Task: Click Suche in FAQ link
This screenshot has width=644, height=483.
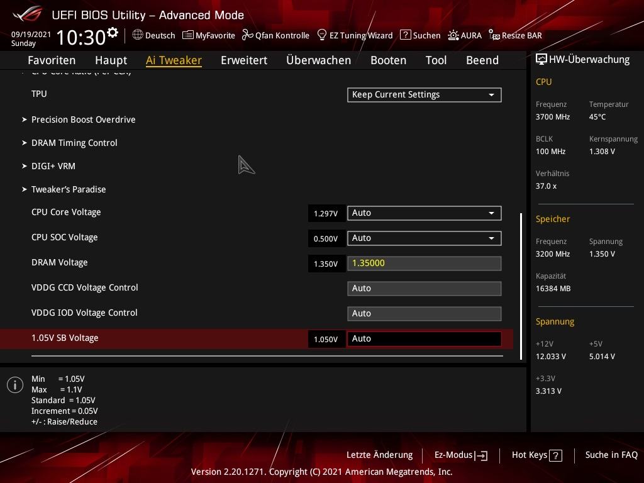Action: [611, 455]
